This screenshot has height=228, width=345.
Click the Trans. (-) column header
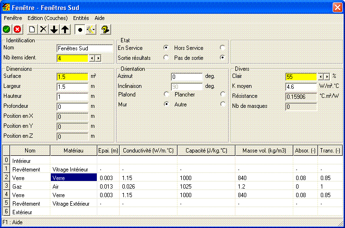[x=330, y=151]
